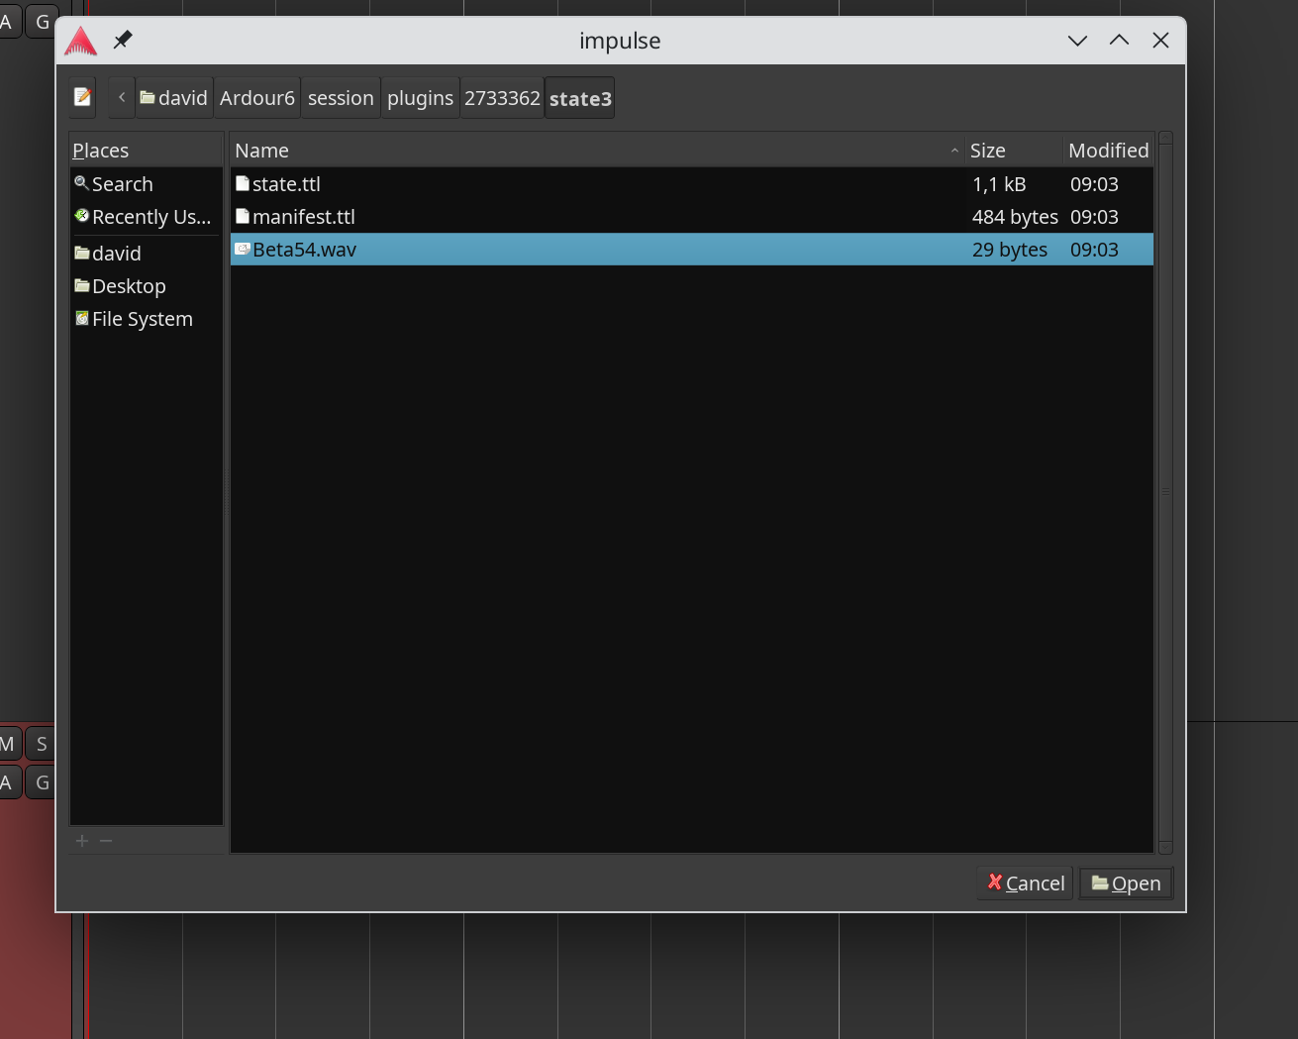Select the manifest.ttl file
Screen dimensions: 1298x1039
click(303, 217)
